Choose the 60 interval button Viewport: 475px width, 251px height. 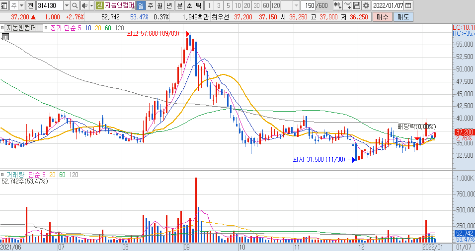pyautogui.click(x=266, y=5)
